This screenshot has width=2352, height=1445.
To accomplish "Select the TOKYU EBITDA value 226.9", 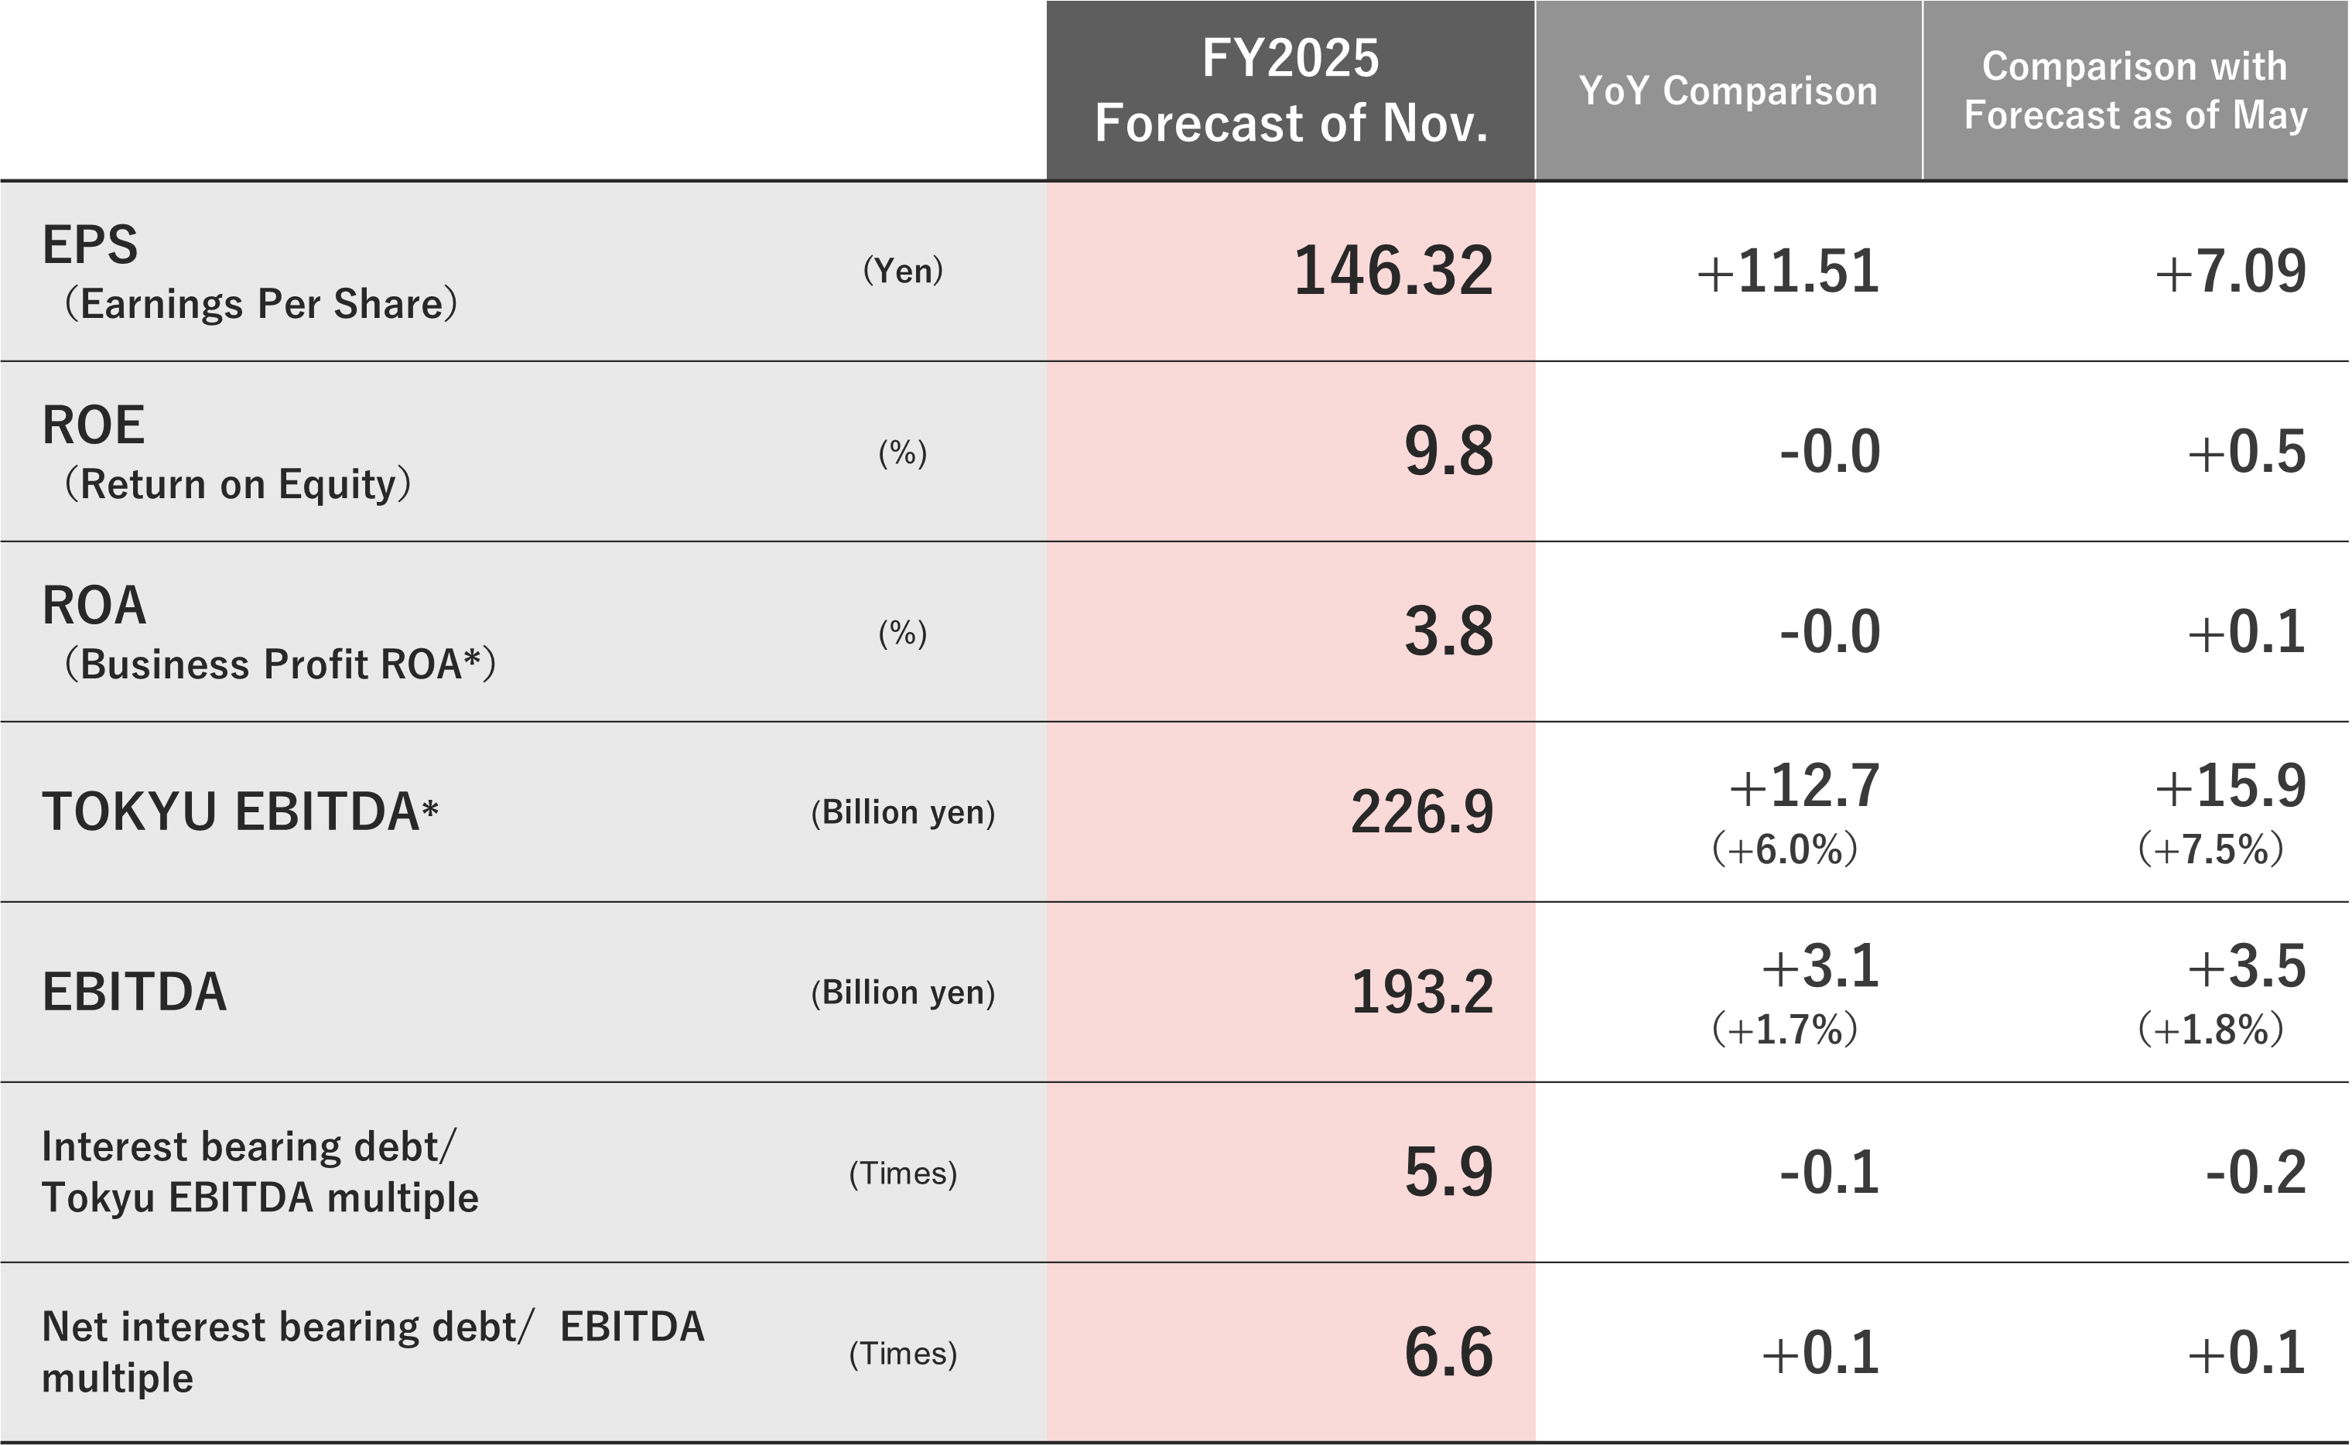I will 1421,812.
